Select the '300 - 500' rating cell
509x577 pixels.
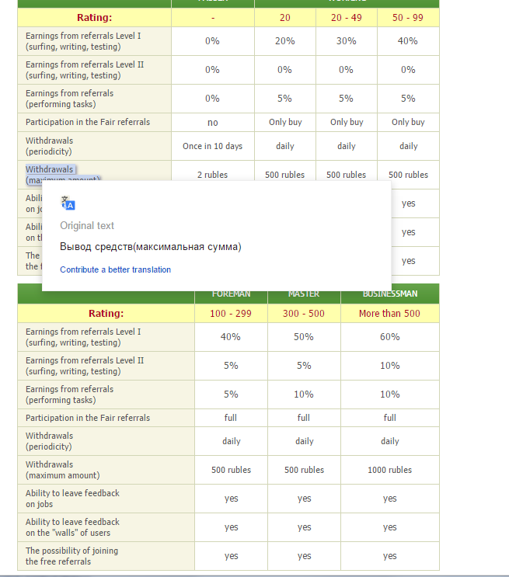coord(304,314)
